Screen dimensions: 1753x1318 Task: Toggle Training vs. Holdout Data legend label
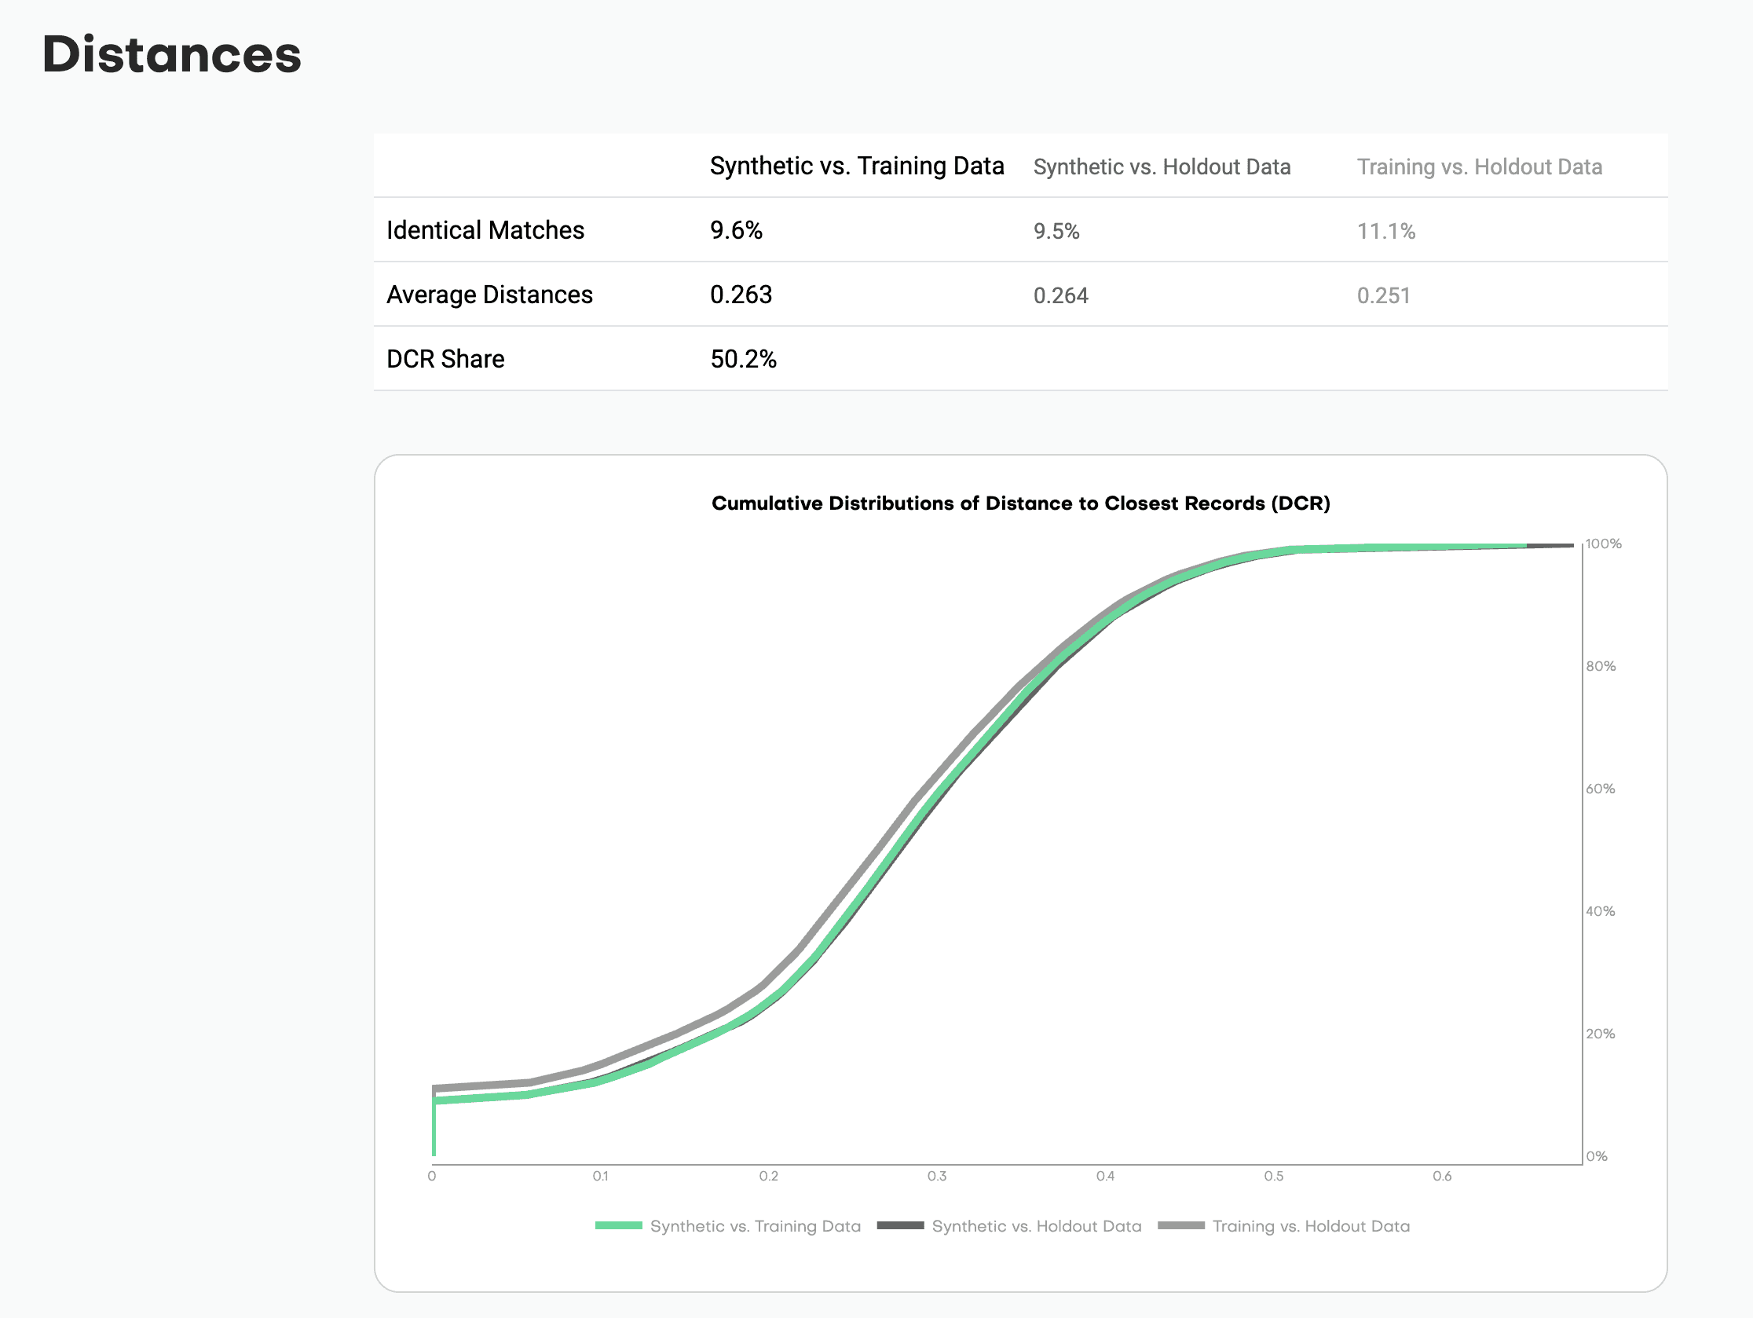pos(1311,1226)
